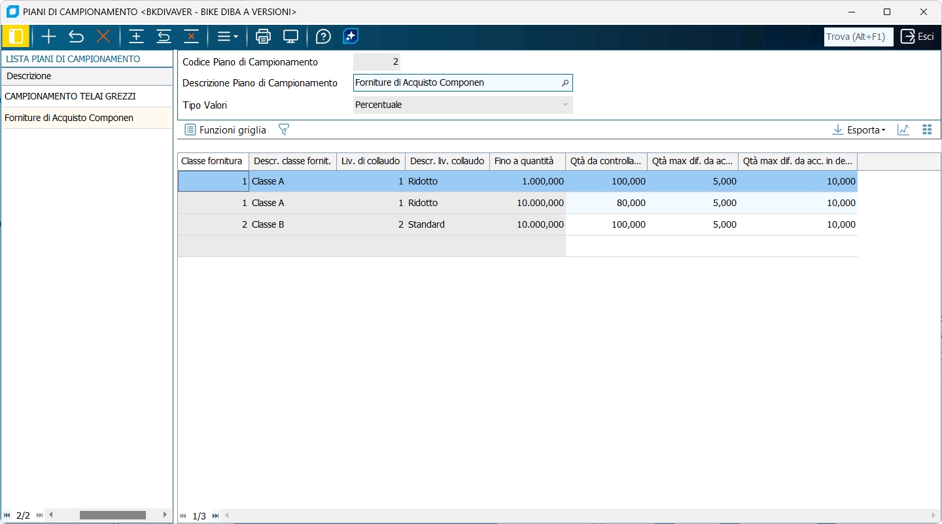The image size is (942, 524).
Task: Click the orange X delete record icon
Action: click(103, 37)
